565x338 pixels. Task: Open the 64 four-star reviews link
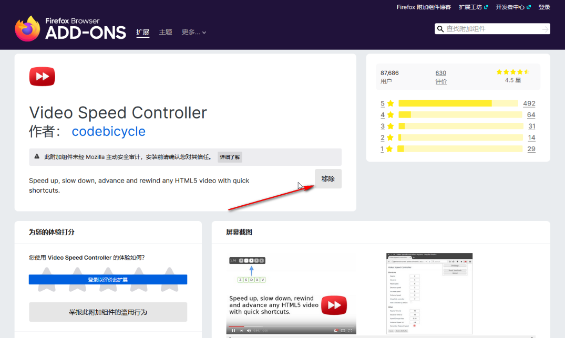click(x=531, y=115)
